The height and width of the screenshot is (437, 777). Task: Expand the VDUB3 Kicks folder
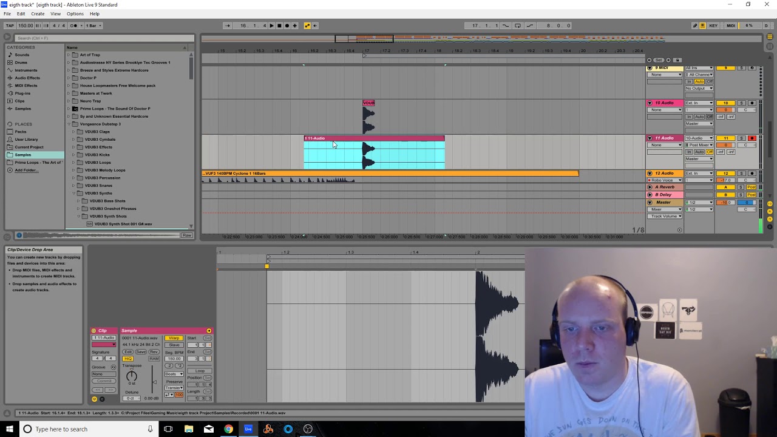click(73, 155)
